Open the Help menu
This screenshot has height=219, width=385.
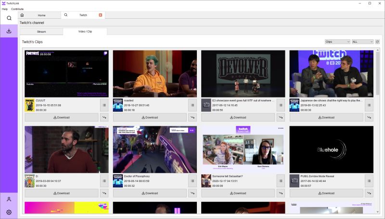[x=5, y=9]
